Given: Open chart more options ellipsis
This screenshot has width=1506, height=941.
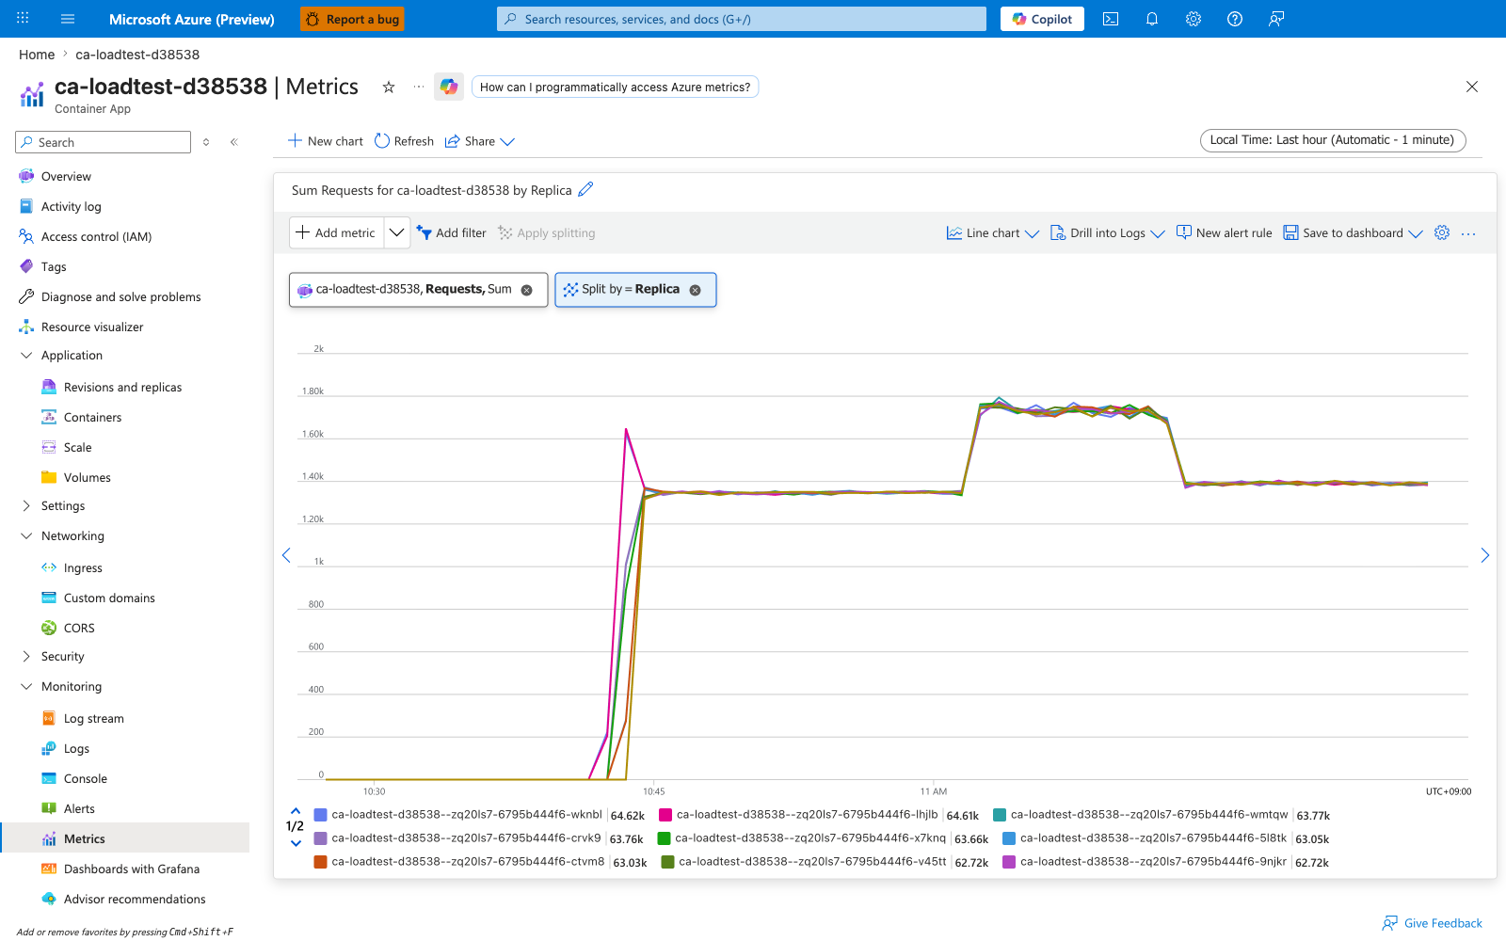Looking at the screenshot, I should [1468, 233].
